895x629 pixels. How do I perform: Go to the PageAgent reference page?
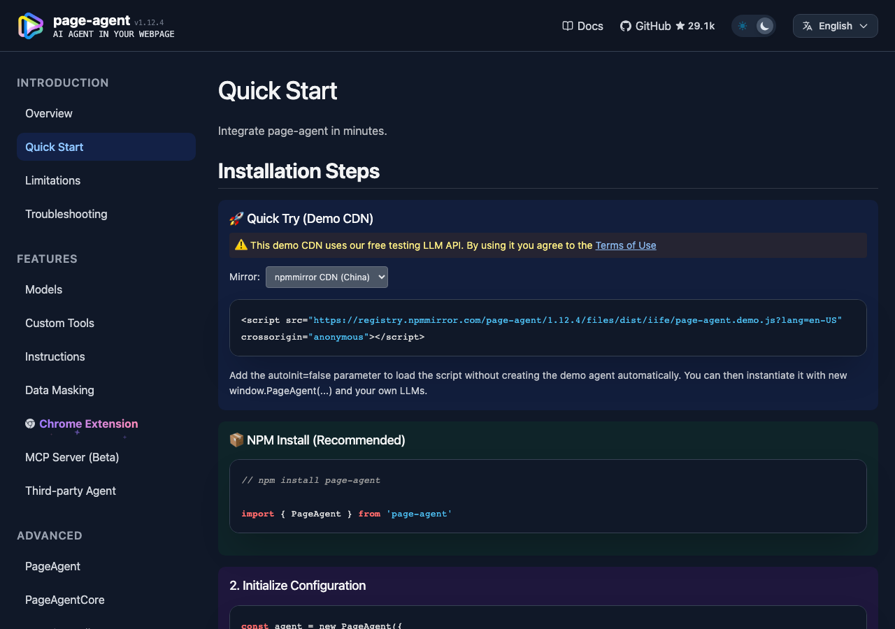[x=106, y=566]
